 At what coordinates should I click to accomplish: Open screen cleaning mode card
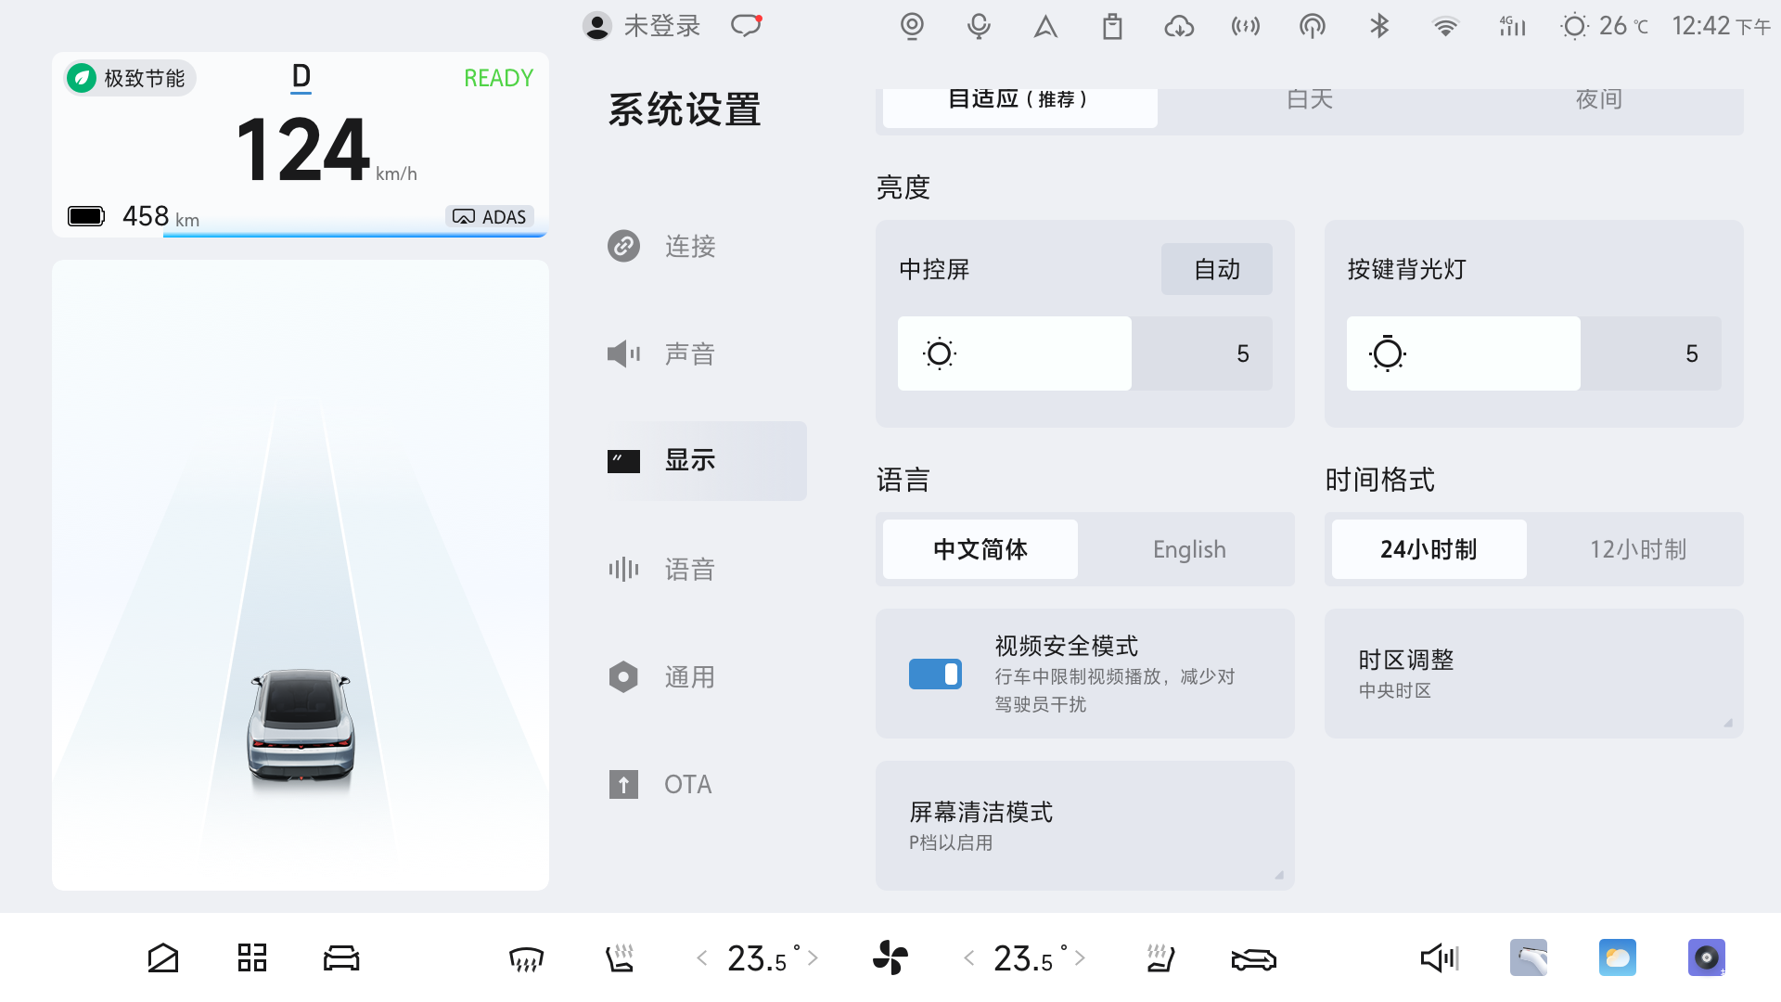pyautogui.click(x=1084, y=826)
